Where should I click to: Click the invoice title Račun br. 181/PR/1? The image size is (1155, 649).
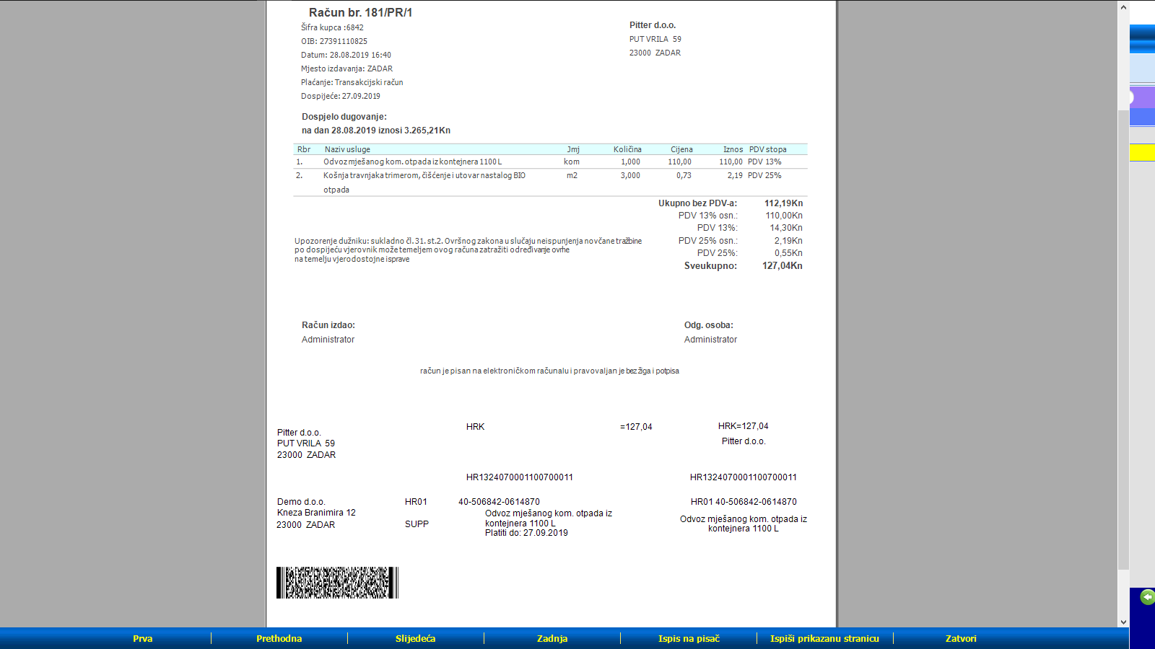(360, 12)
